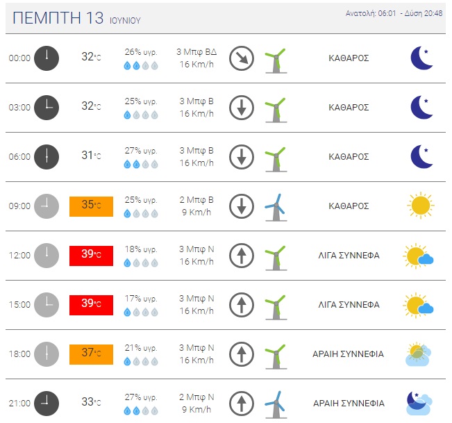
Task: Click the upward wind arrow at 15:00
Action: pos(242,305)
